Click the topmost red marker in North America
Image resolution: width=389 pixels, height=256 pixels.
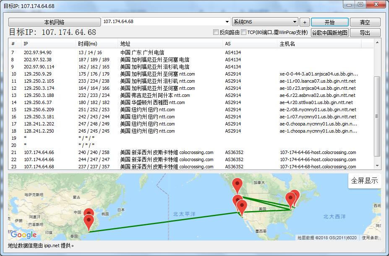coord(238,183)
